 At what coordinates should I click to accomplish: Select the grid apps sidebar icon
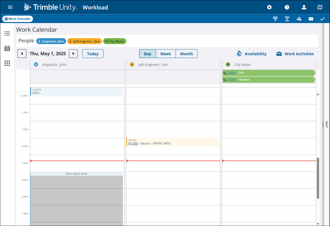pos(7,63)
